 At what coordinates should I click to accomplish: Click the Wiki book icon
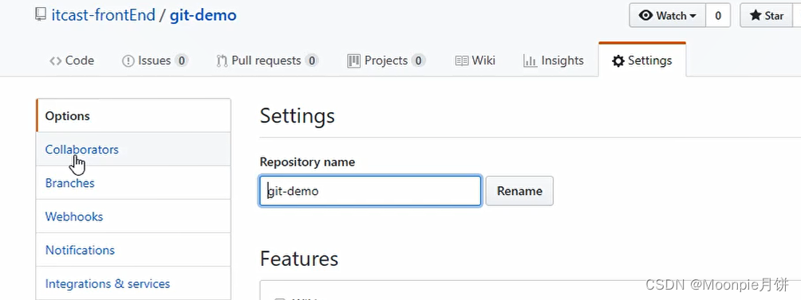462,61
